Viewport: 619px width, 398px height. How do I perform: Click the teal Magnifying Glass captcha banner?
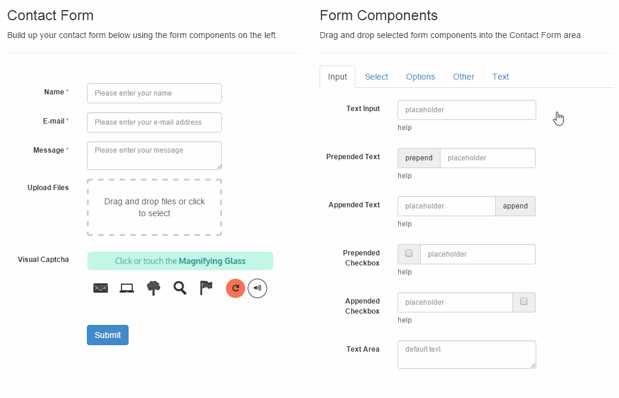pyautogui.click(x=180, y=261)
